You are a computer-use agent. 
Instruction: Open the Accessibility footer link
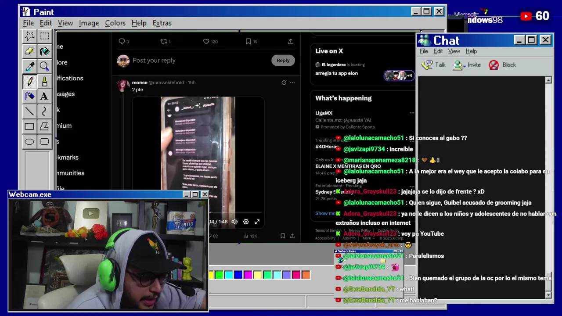click(x=325, y=238)
